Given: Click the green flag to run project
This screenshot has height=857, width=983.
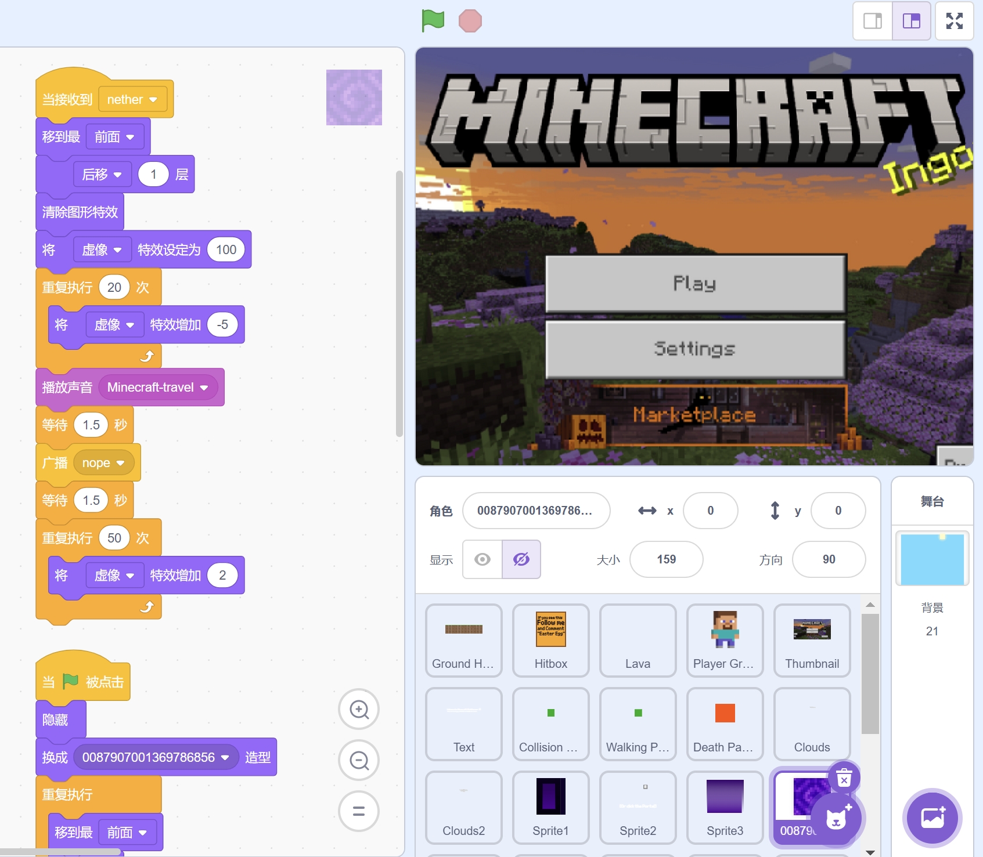Looking at the screenshot, I should [x=433, y=21].
